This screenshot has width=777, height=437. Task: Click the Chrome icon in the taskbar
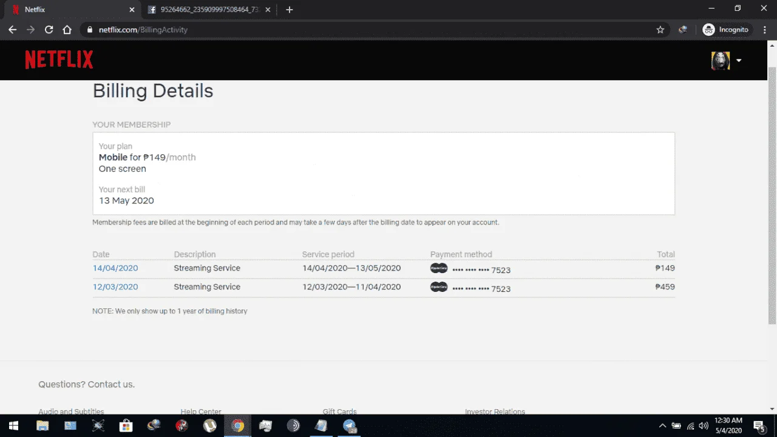238,425
